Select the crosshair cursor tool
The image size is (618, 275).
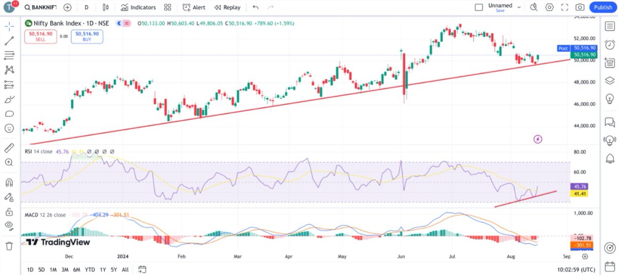click(x=9, y=26)
